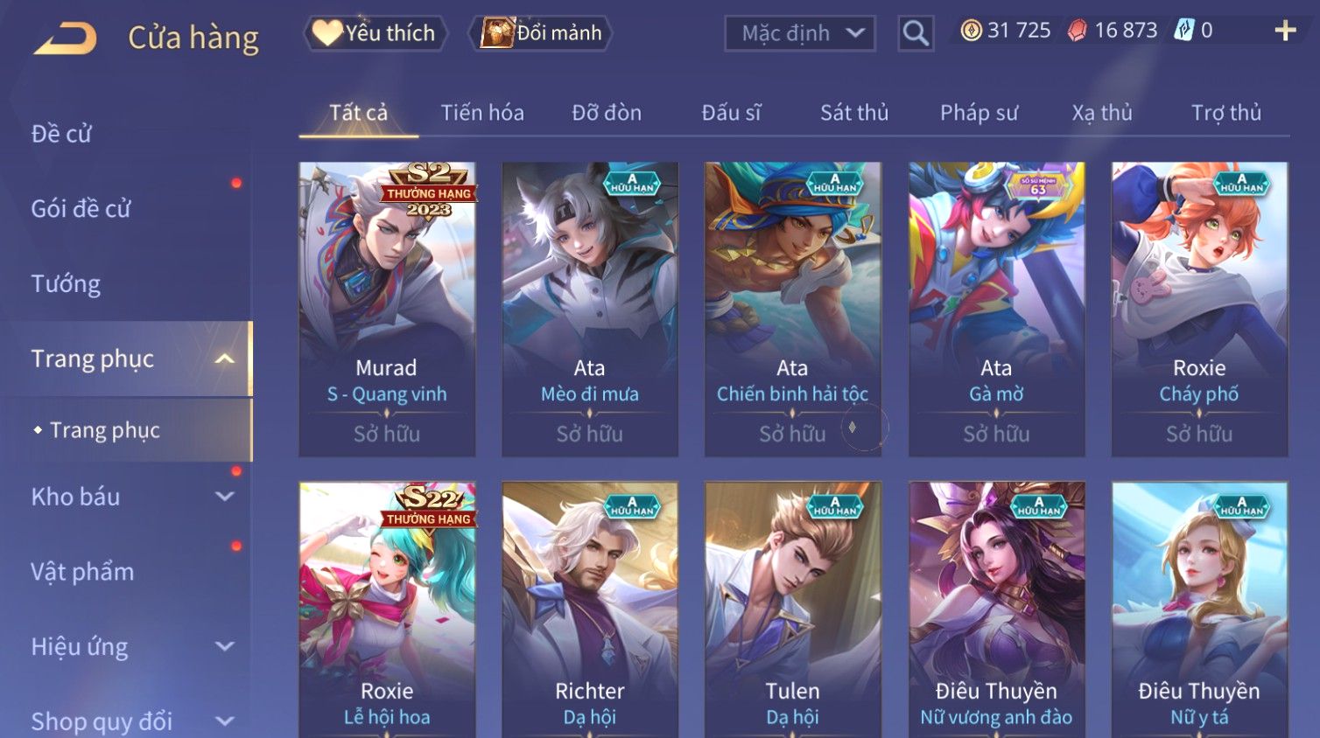Tap the gold coin balance icon

[x=971, y=31]
